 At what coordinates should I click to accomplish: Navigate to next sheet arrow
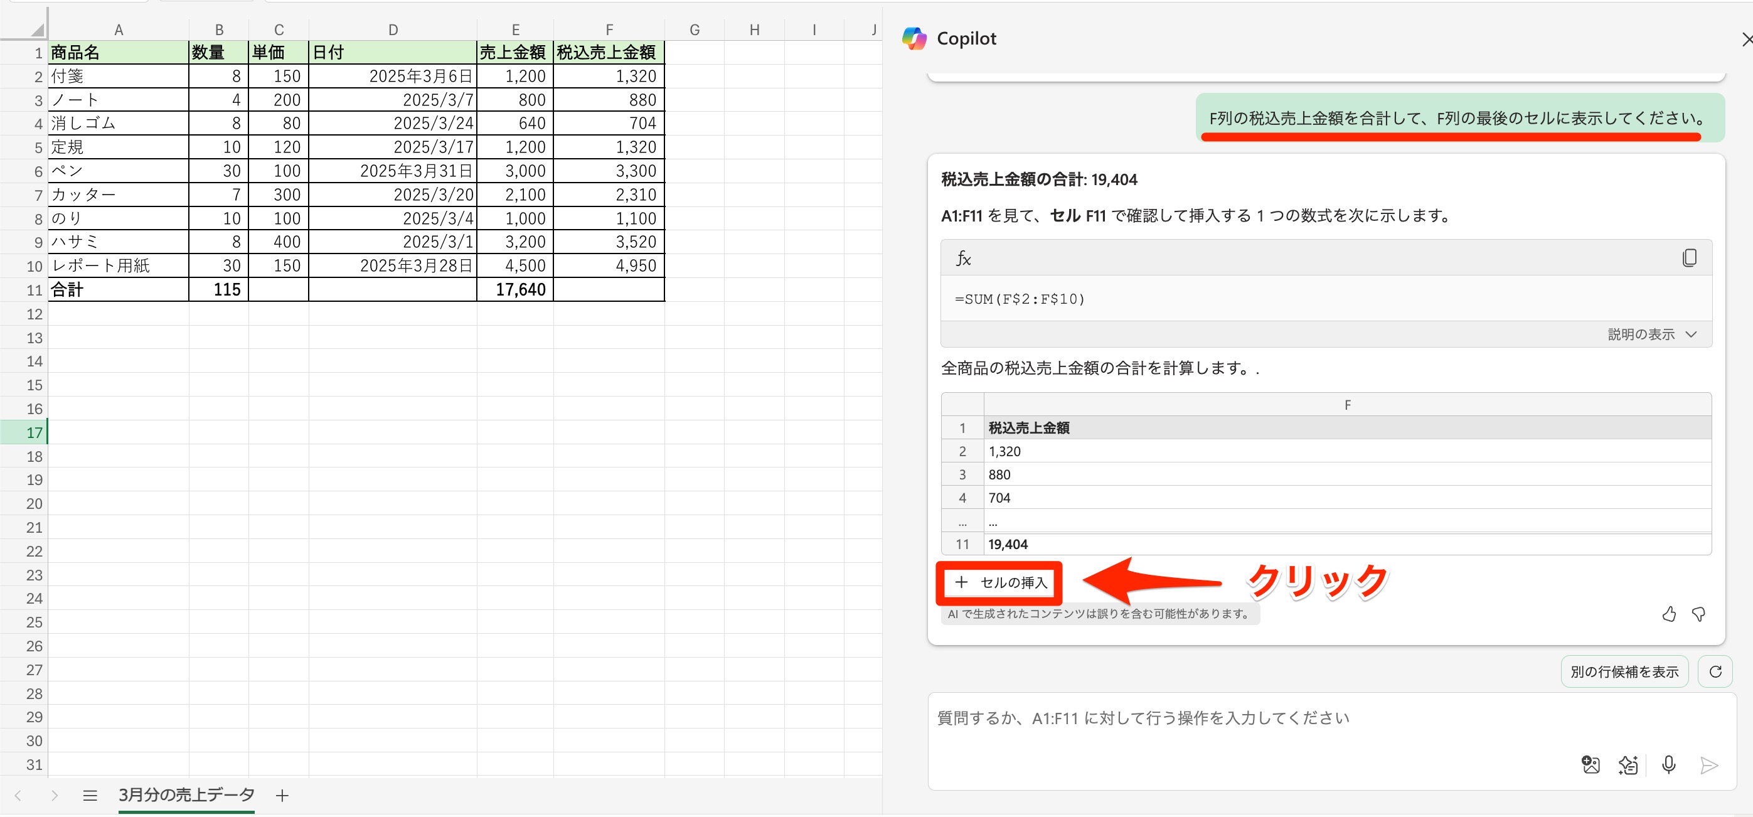pyautogui.click(x=55, y=795)
